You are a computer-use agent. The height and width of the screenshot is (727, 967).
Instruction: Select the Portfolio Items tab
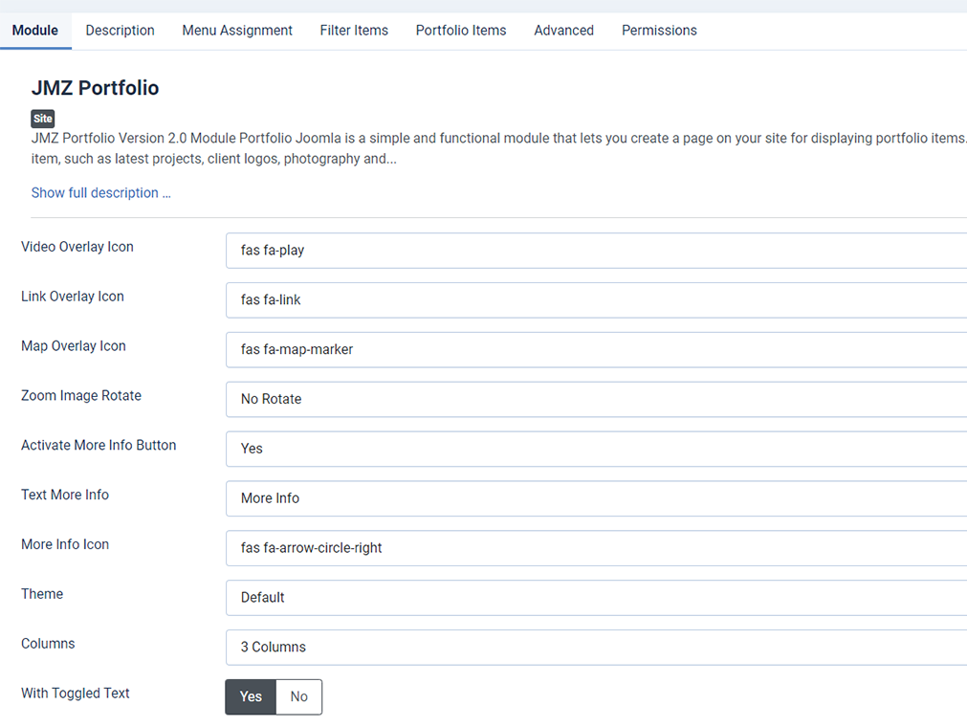[x=461, y=31]
